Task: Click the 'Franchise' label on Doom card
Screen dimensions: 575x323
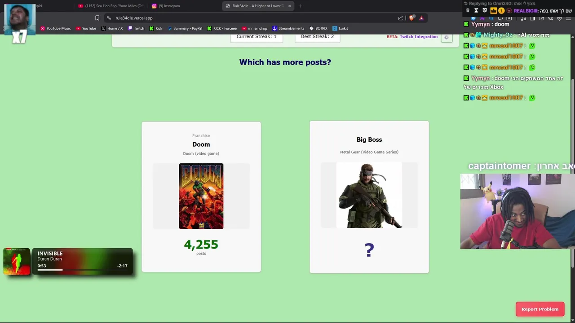Action: [x=201, y=135]
